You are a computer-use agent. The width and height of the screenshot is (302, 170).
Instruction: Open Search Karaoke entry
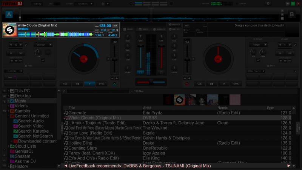click(33, 131)
